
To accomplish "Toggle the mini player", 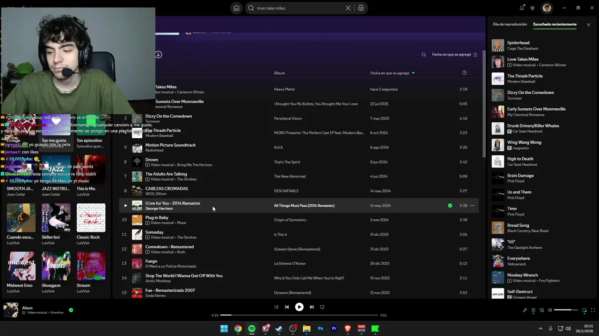I will pyautogui.click(x=584, y=310).
